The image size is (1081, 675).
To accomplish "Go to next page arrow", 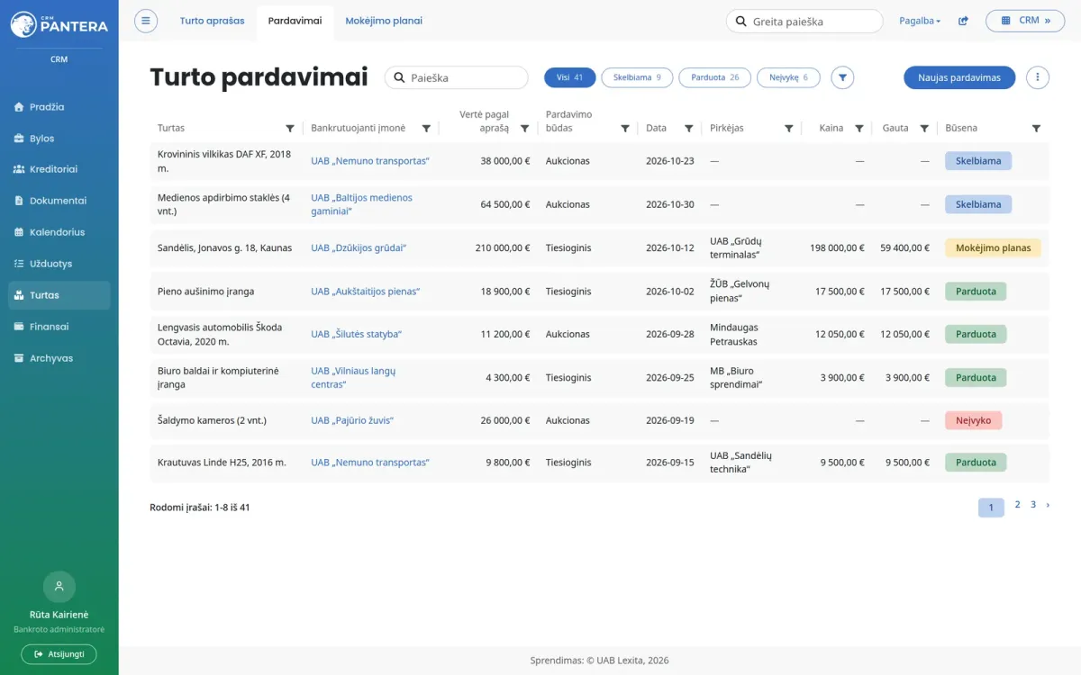I will pyautogui.click(x=1048, y=505).
